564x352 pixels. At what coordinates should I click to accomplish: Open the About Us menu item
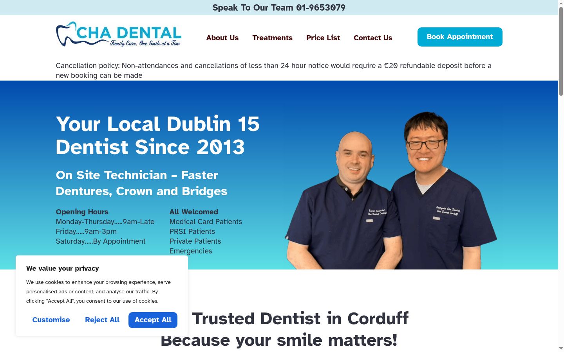click(222, 38)
